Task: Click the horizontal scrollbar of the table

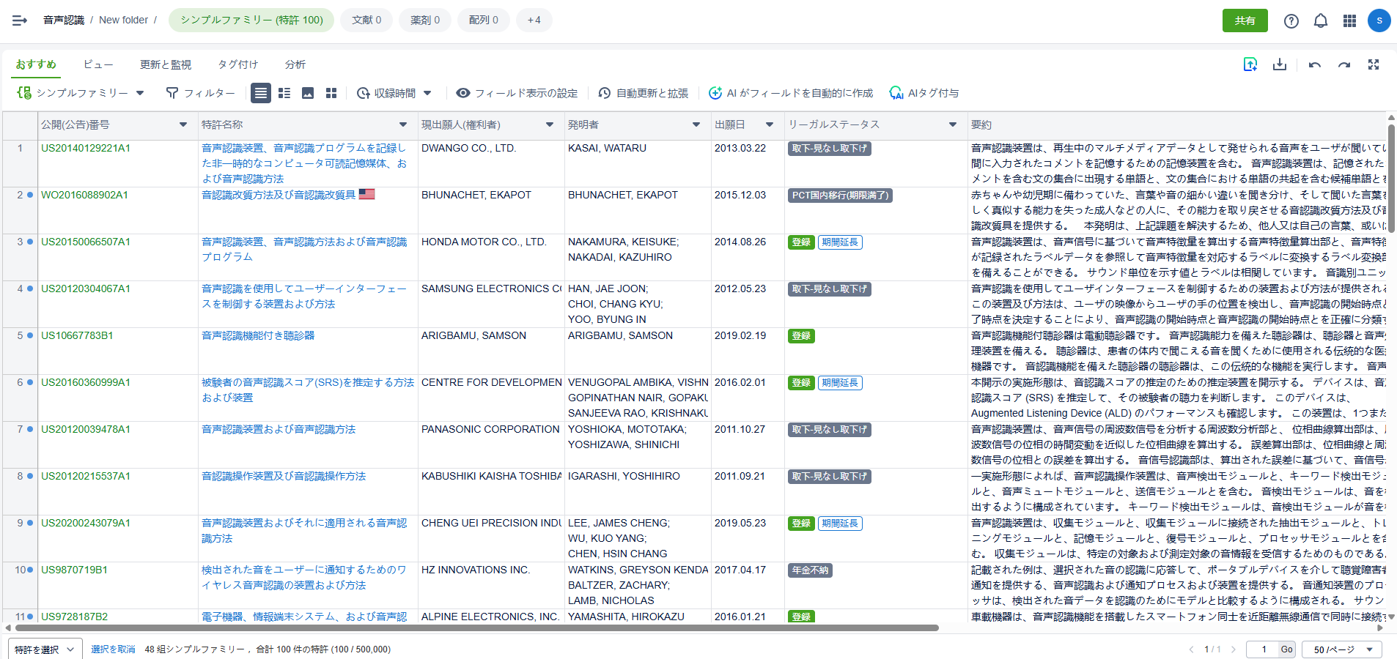Action: click(x=476, y=628)
